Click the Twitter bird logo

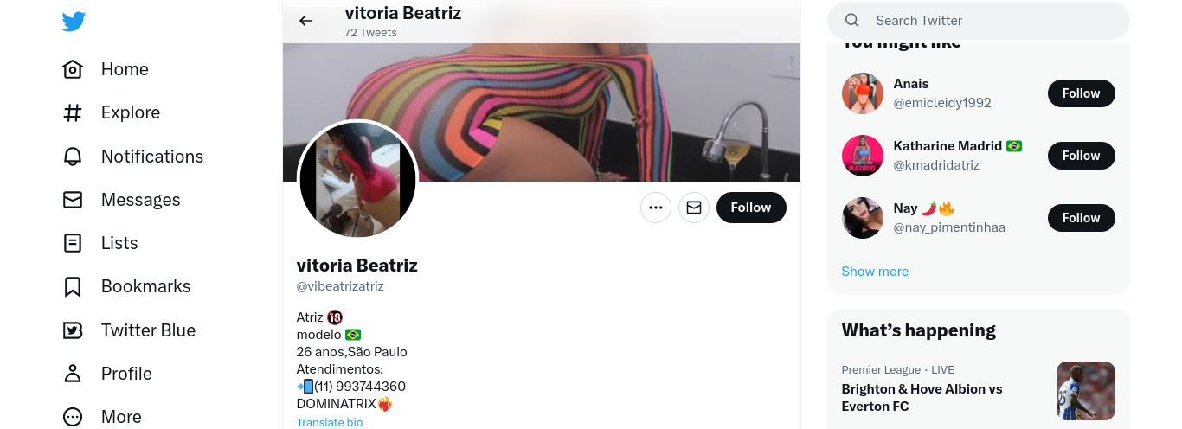[74, 22]
